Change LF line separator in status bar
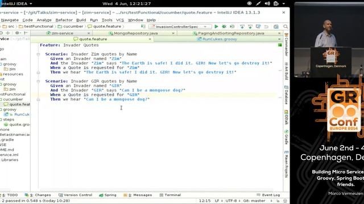 pyautogui.click(x=218, y=201)
